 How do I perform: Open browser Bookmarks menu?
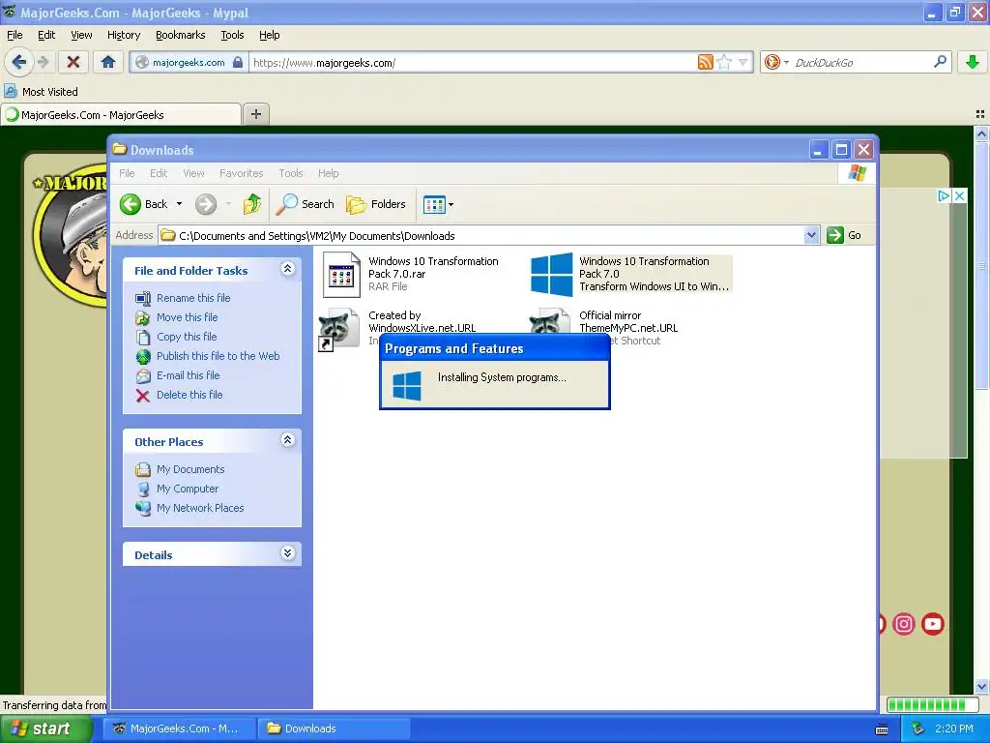[180, 35]
